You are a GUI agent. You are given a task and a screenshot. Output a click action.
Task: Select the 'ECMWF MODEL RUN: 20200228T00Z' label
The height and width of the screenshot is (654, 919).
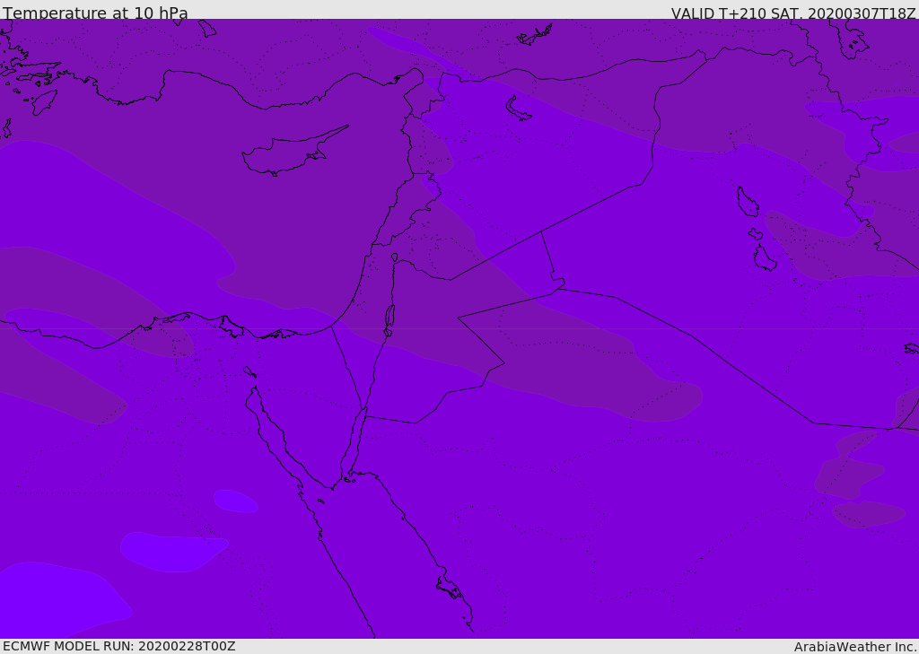tap(119, 646)
